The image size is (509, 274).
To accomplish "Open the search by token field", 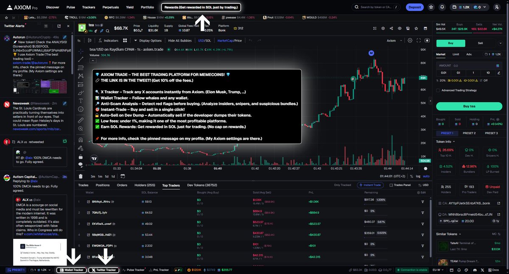I will (x=376, y=7).
